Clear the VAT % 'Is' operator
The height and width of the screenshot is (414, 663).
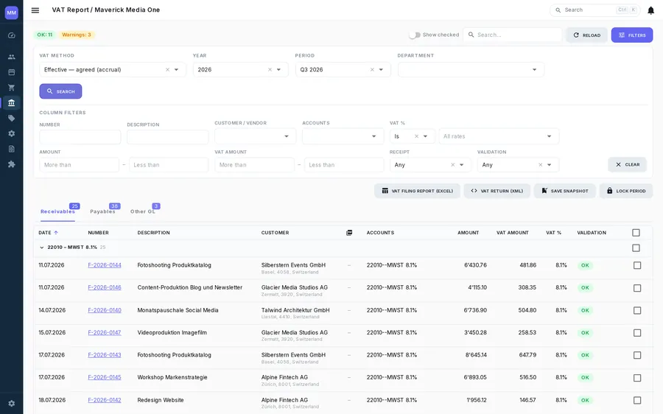coord(416,136)
